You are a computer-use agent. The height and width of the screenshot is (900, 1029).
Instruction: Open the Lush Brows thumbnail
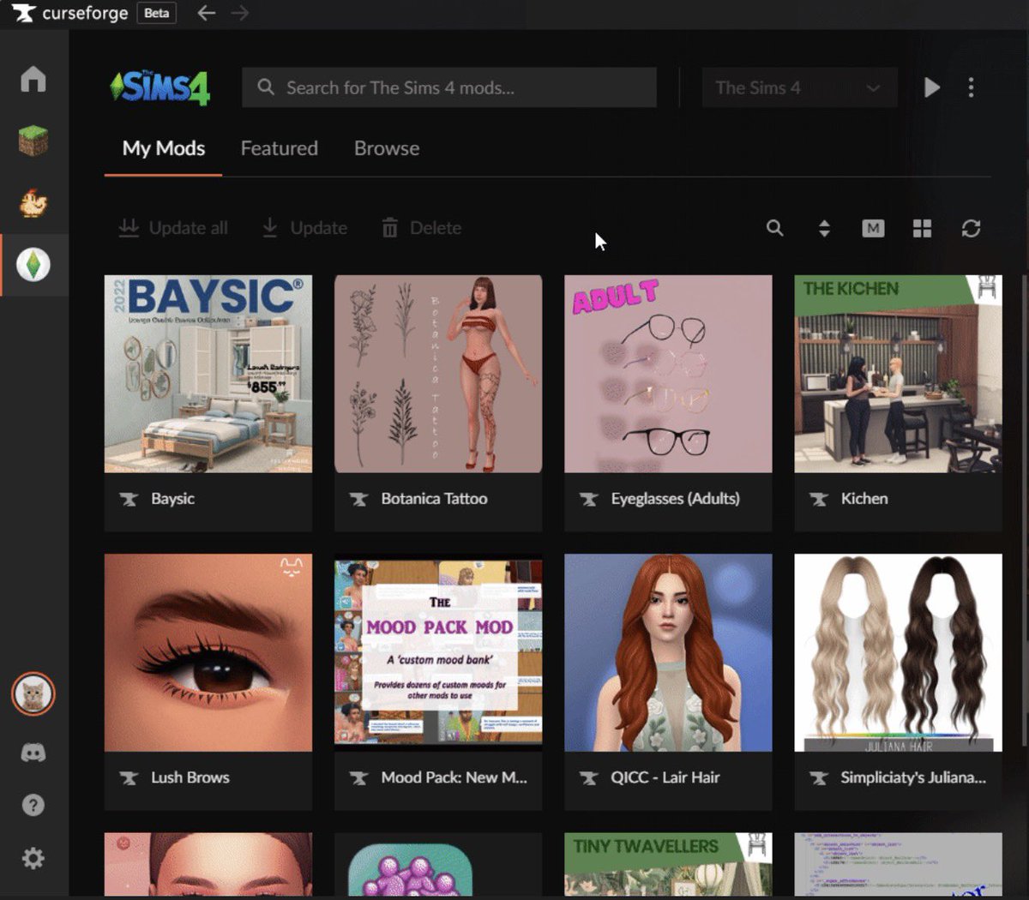point(208,652)
